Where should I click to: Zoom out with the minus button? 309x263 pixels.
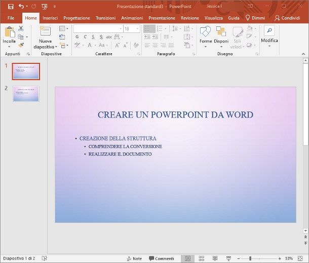pos(239,258)
